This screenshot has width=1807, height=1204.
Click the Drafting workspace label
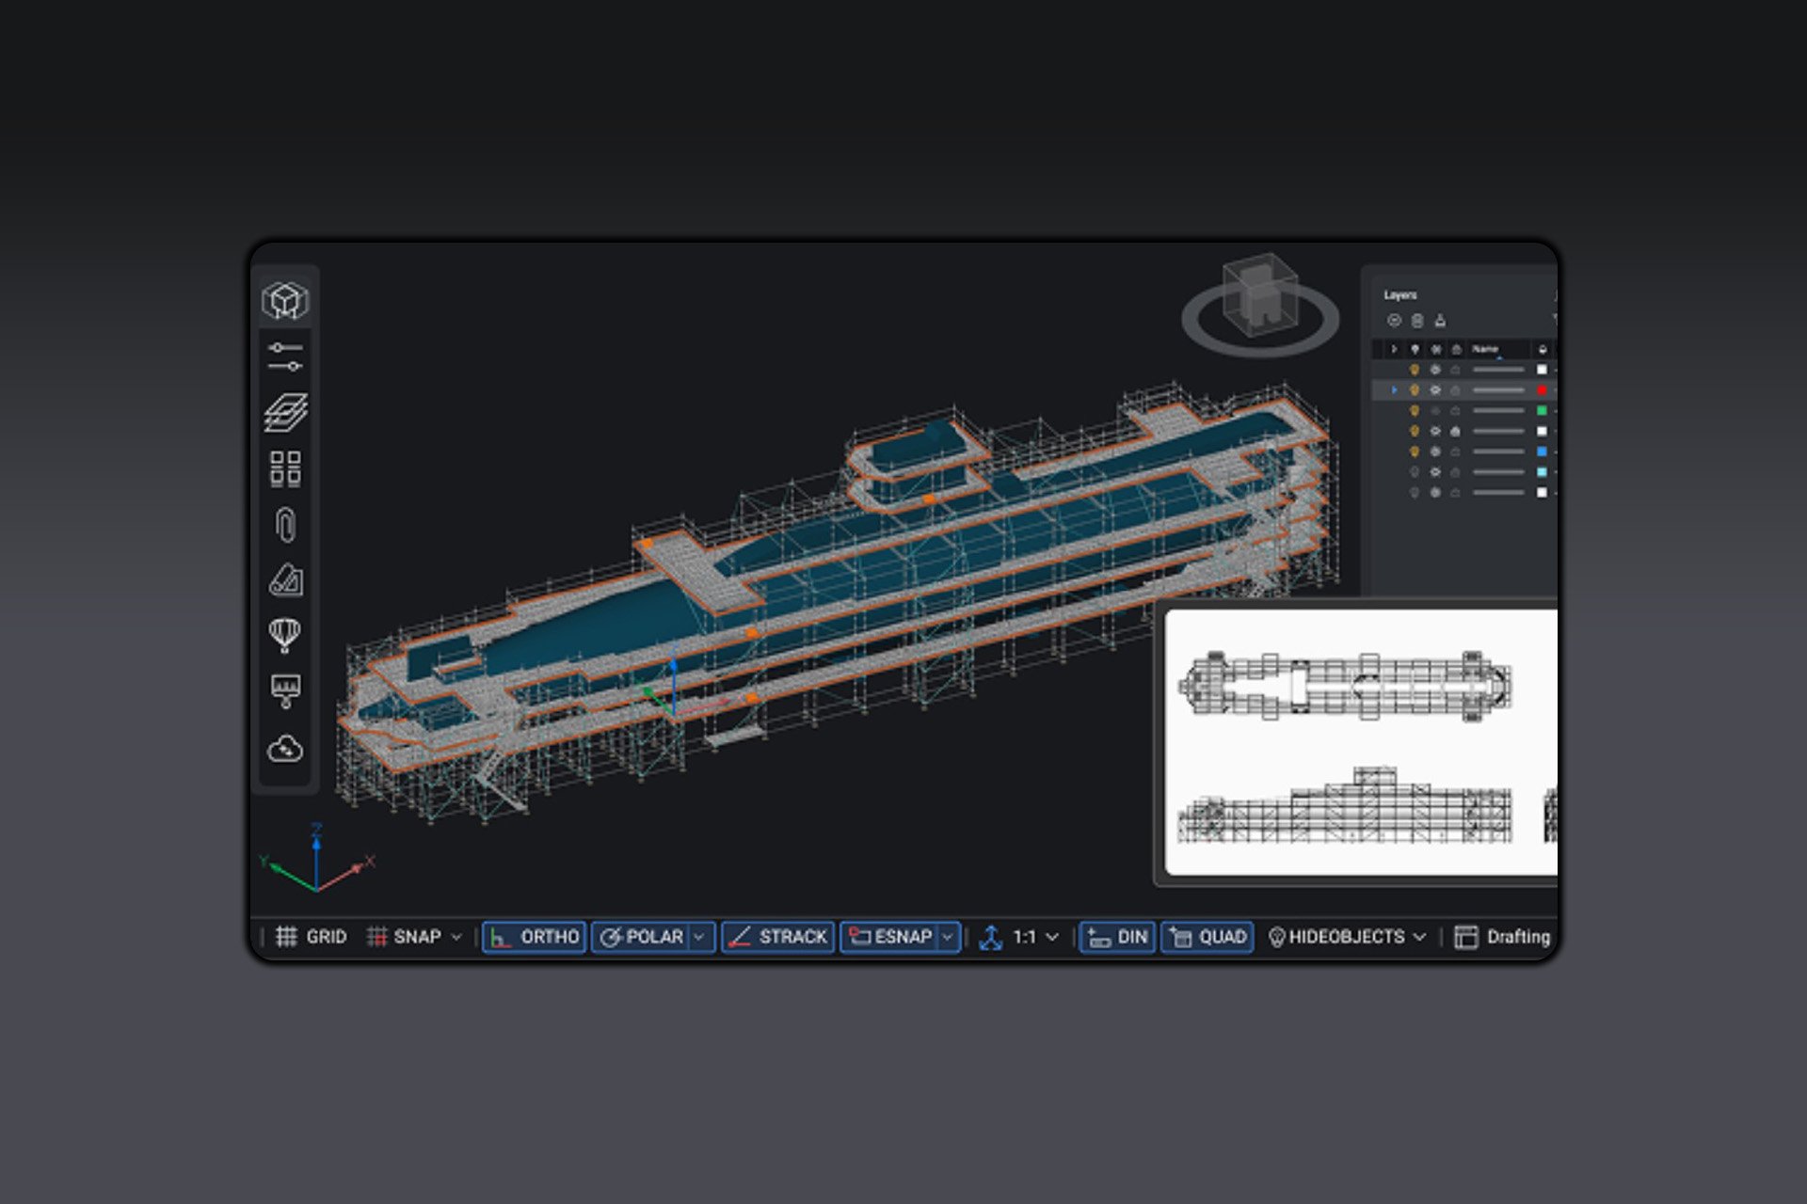point(1520,937)
